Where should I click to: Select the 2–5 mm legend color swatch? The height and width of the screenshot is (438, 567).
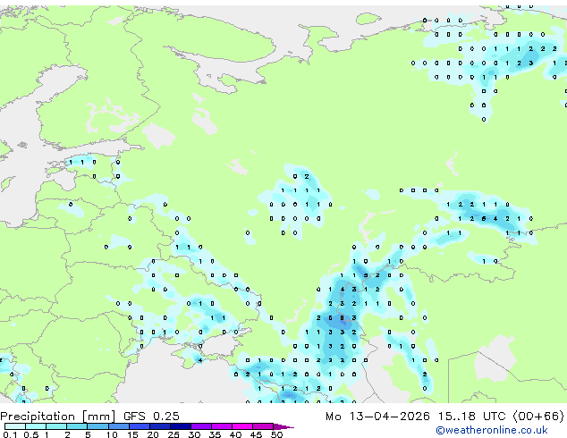(77, 426)
